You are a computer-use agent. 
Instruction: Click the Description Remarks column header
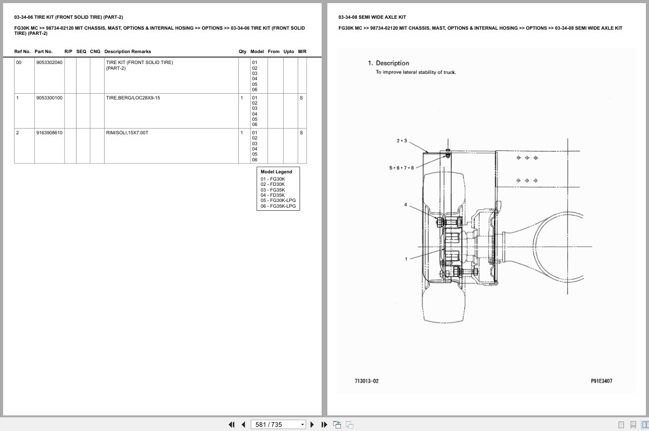128,52
